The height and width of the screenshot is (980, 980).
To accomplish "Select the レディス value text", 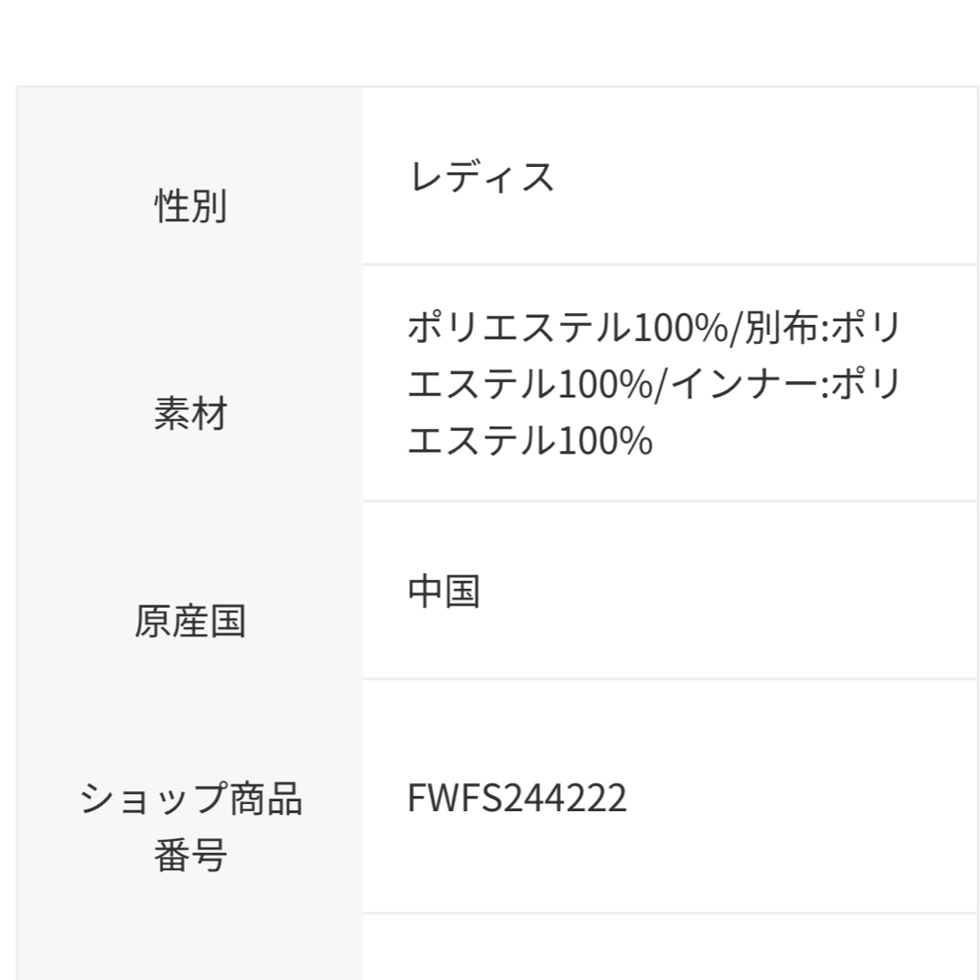I will click(481, 177).
